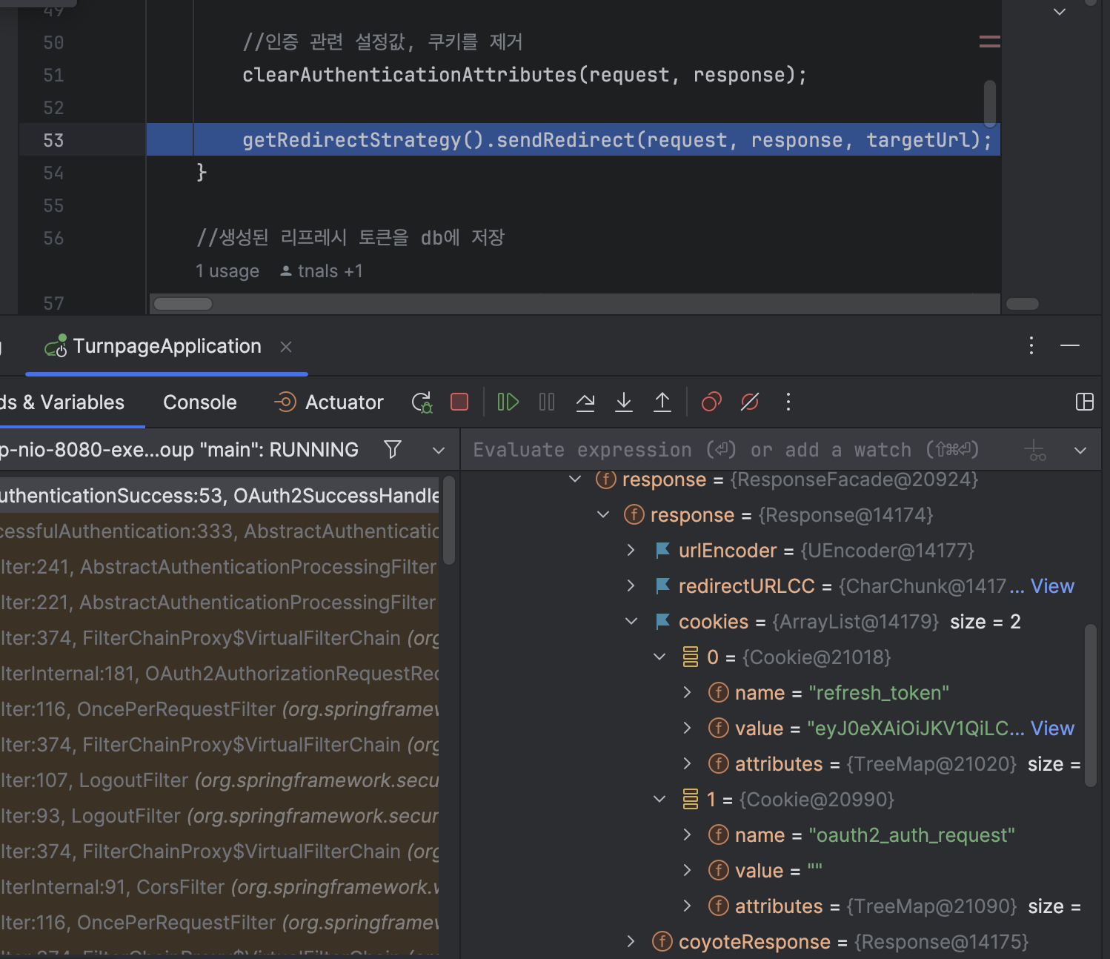This screenshot has width=1110, height=959.
Task: Select frame successfulAuthentication:333
Action: 219,531
